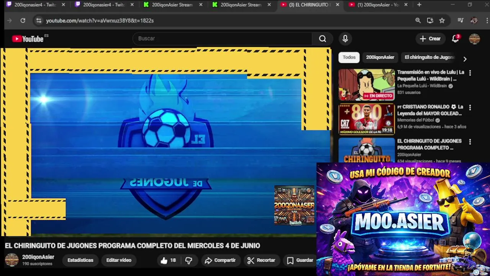Click EL CHIRINGUITO DE JUGONES PROGRAMA COMPLETO sidebar title
Viewport: 490px width, 276px height.
430,145
